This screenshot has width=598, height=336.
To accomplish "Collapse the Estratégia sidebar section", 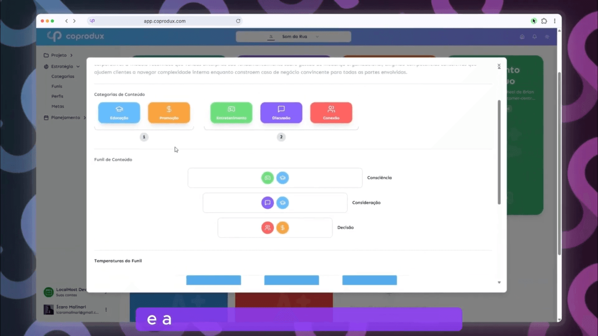I will point(62,66).
